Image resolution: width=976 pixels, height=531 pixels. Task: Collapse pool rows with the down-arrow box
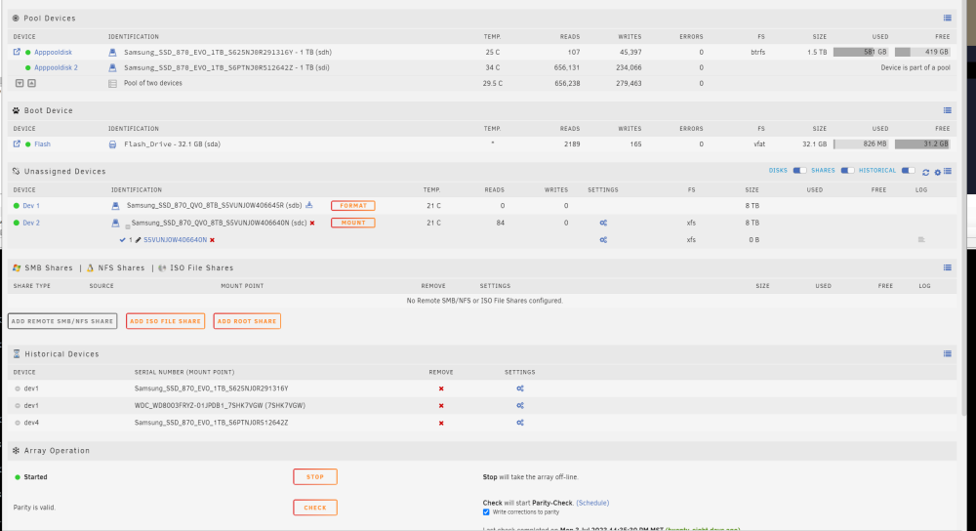(x=20, y=83)
